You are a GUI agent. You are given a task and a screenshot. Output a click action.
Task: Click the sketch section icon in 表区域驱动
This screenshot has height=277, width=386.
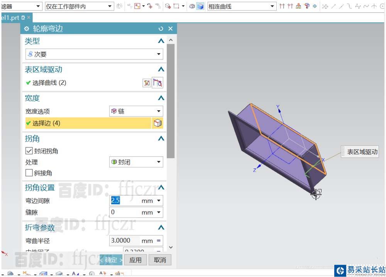tap(147, 83)
